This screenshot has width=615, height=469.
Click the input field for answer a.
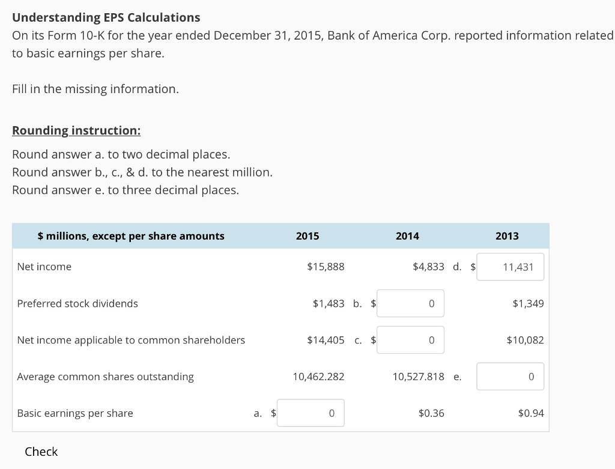[311, 413]
